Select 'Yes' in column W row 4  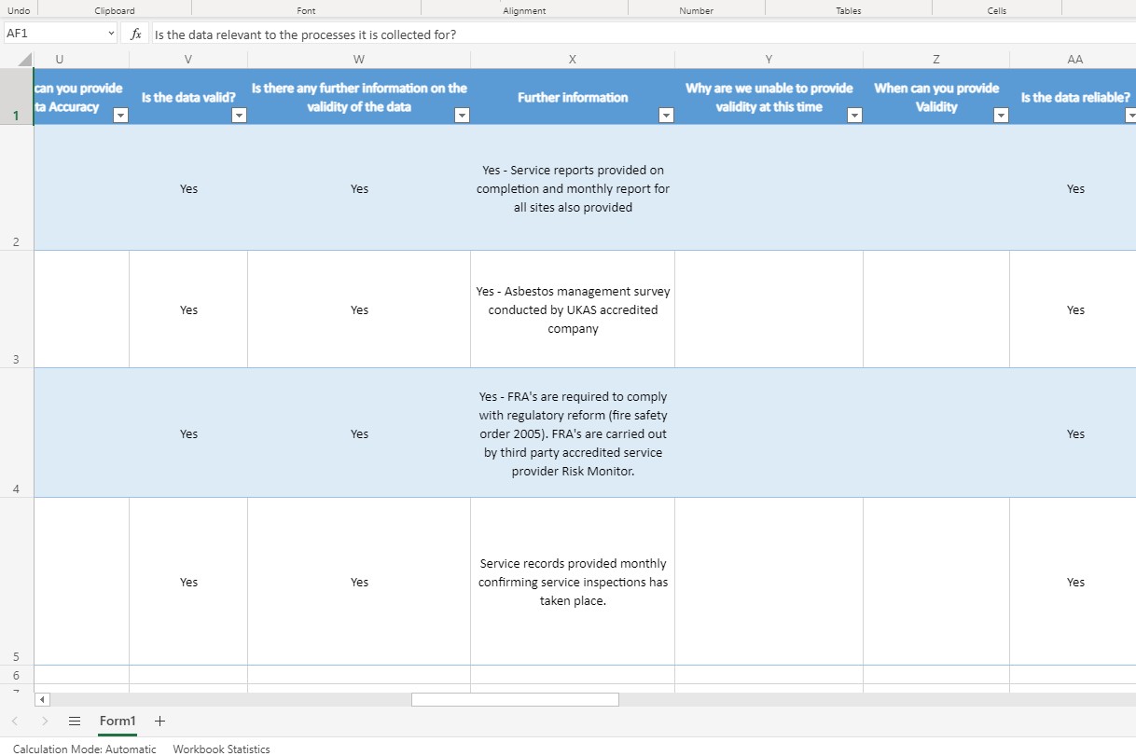pos(359,433)
